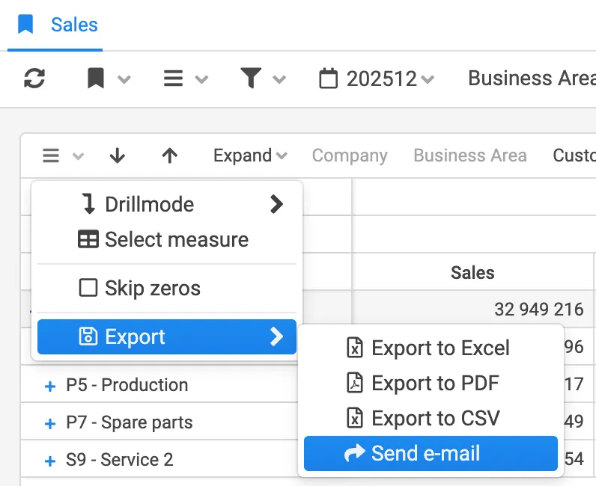Image resolution: width=596 pixels, height=486 pixels.
Task: Choose Export to Excel
Action: 430,348
